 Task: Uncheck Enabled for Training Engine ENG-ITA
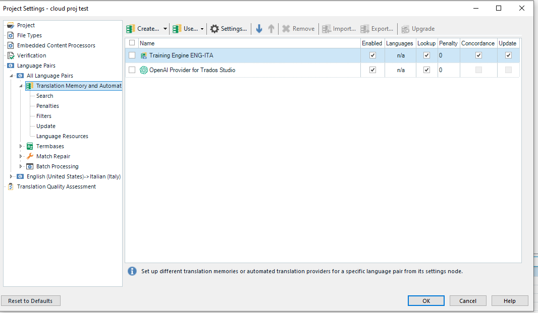tap(372, 55)
